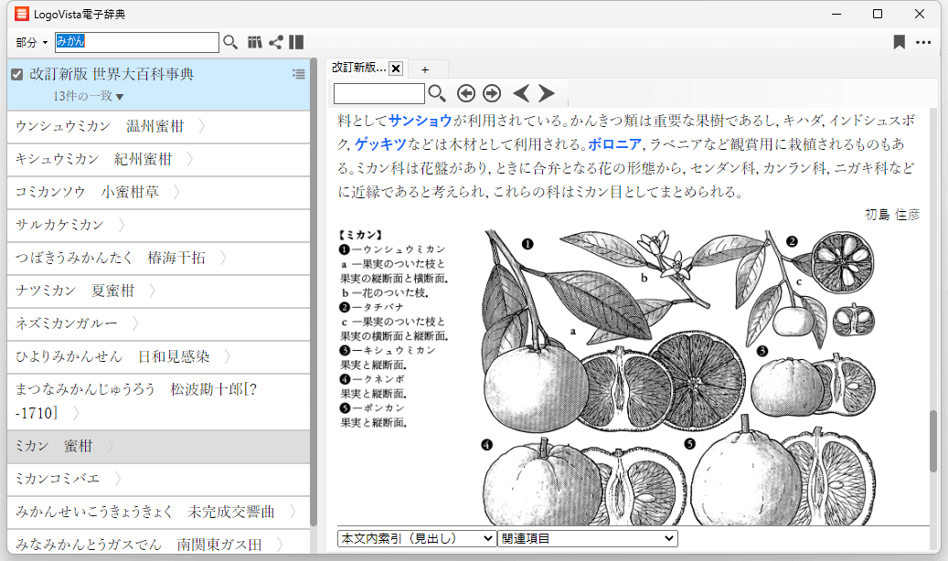
Task: Expand the 本文内索引（見出し） dropdown
Action: tap(416, 539)
